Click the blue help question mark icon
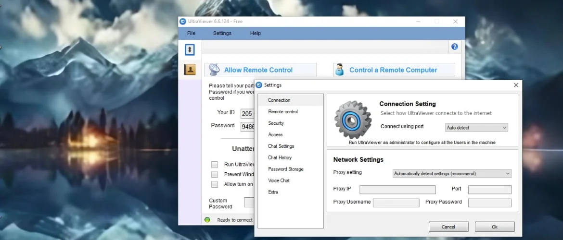Image resolution: width=563 pixels, height=240 pixels. pyautogui.click(x=455, y=47)
